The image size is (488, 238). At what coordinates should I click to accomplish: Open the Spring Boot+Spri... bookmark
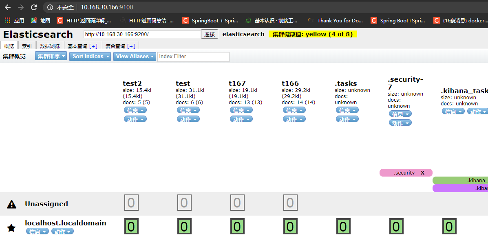(x=398, y=20)
